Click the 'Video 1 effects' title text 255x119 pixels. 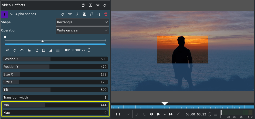point(14,5)
